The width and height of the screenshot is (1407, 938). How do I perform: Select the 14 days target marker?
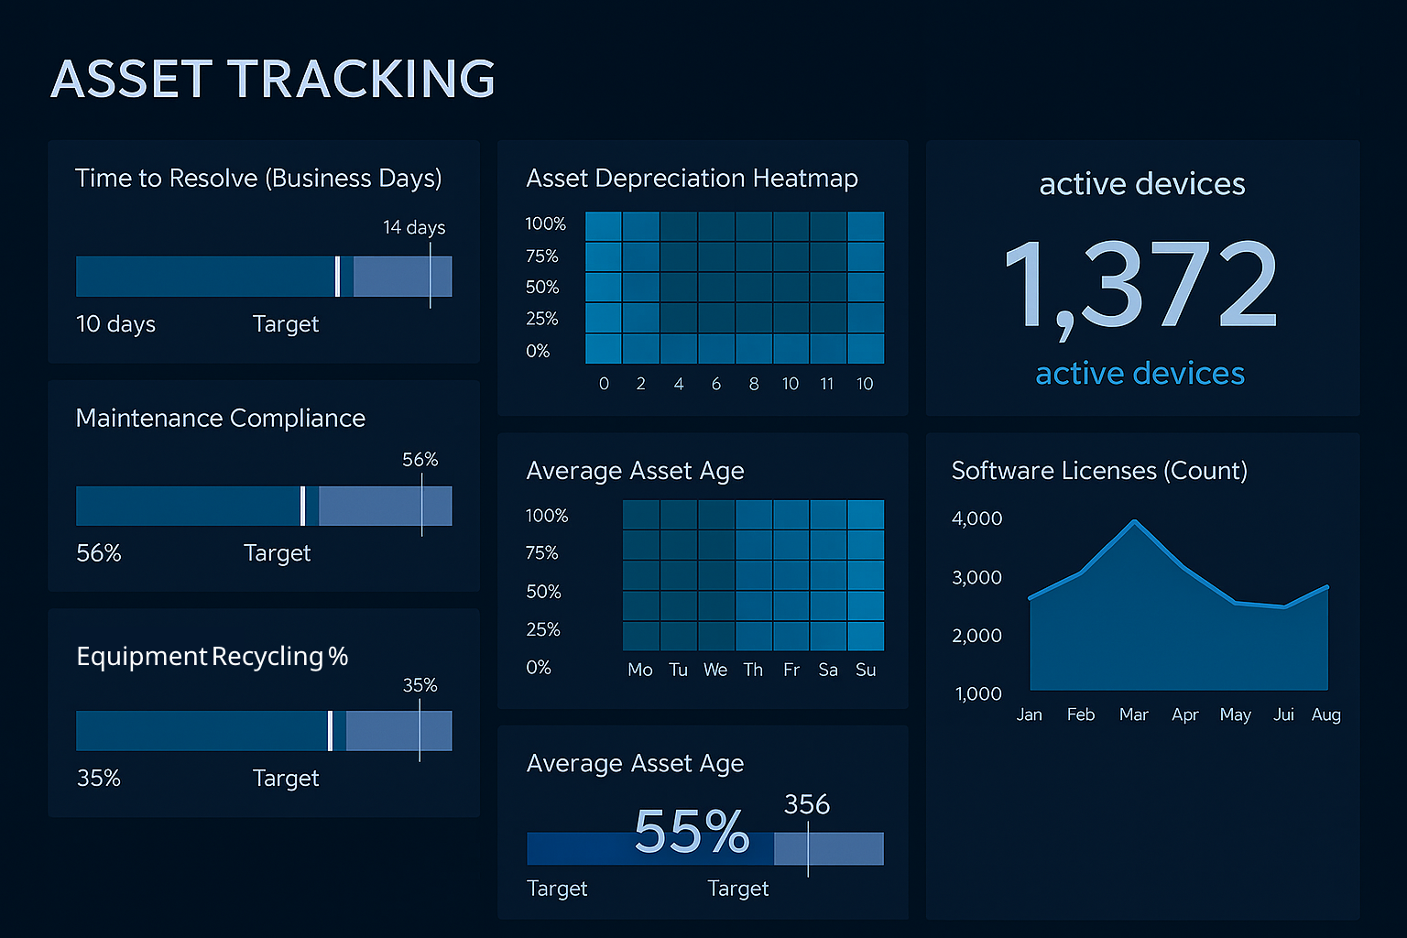[x=431, y=276]
